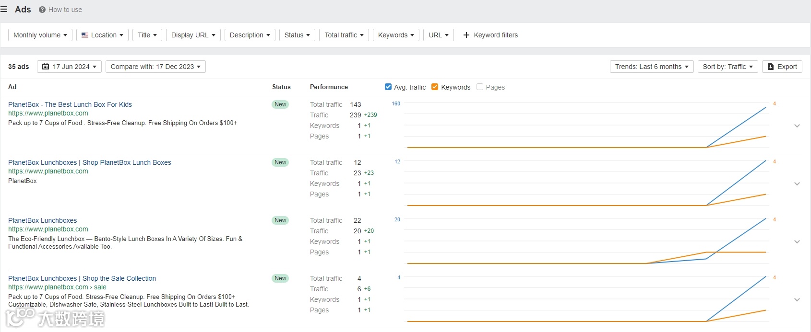Open the Sort by: Traffic dropdown
Image resolution: width=811 pixels, height=332 pixels.
pyautogui.click(x=728, y=67)
